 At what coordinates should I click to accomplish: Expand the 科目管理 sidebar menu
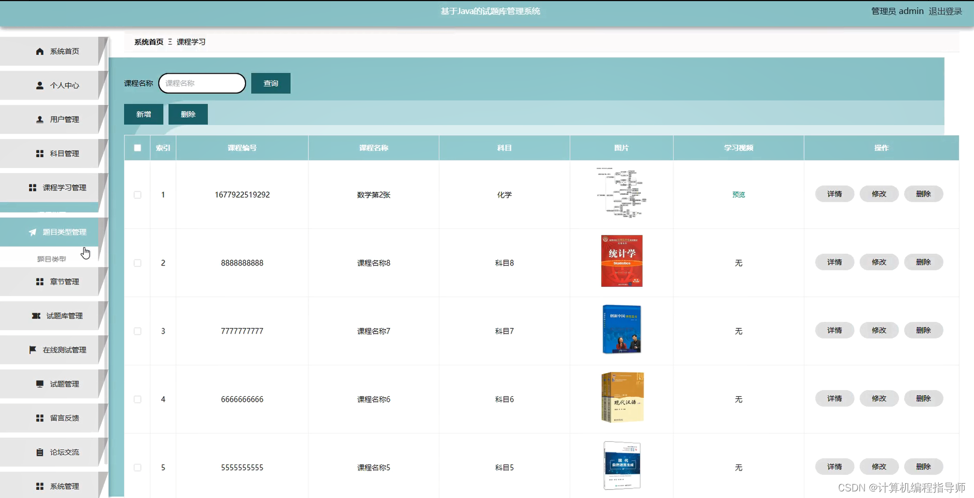53,154
